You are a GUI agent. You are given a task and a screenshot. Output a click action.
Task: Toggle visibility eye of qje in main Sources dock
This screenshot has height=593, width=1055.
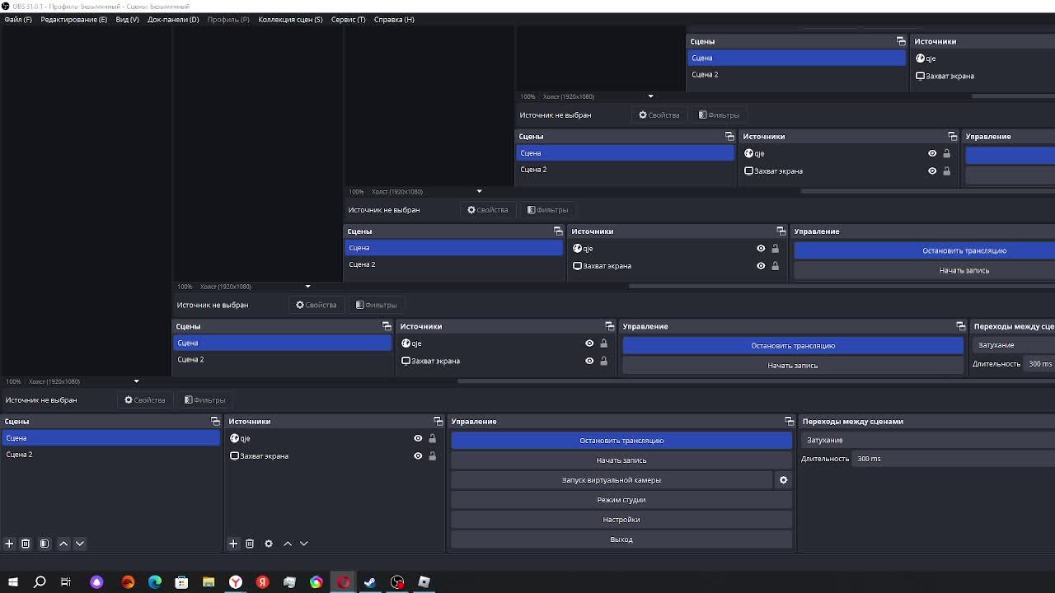point(418,438)
